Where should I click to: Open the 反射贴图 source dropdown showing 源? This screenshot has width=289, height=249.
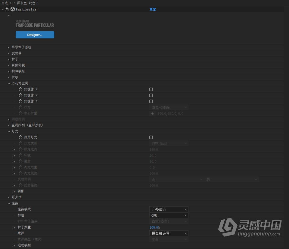(232, 179)
